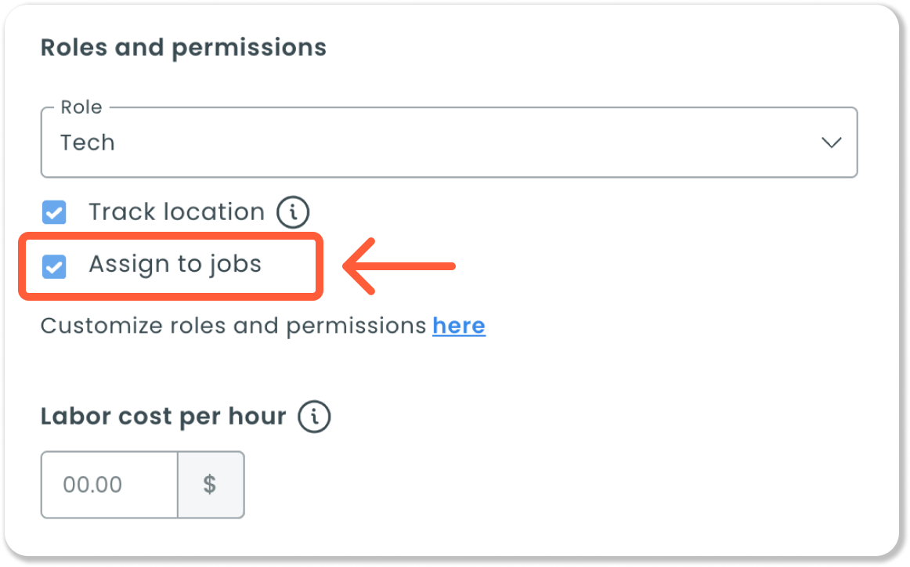
Task: Click the 'Roles and permissions' section heading
Action: (x=183, y=48)
